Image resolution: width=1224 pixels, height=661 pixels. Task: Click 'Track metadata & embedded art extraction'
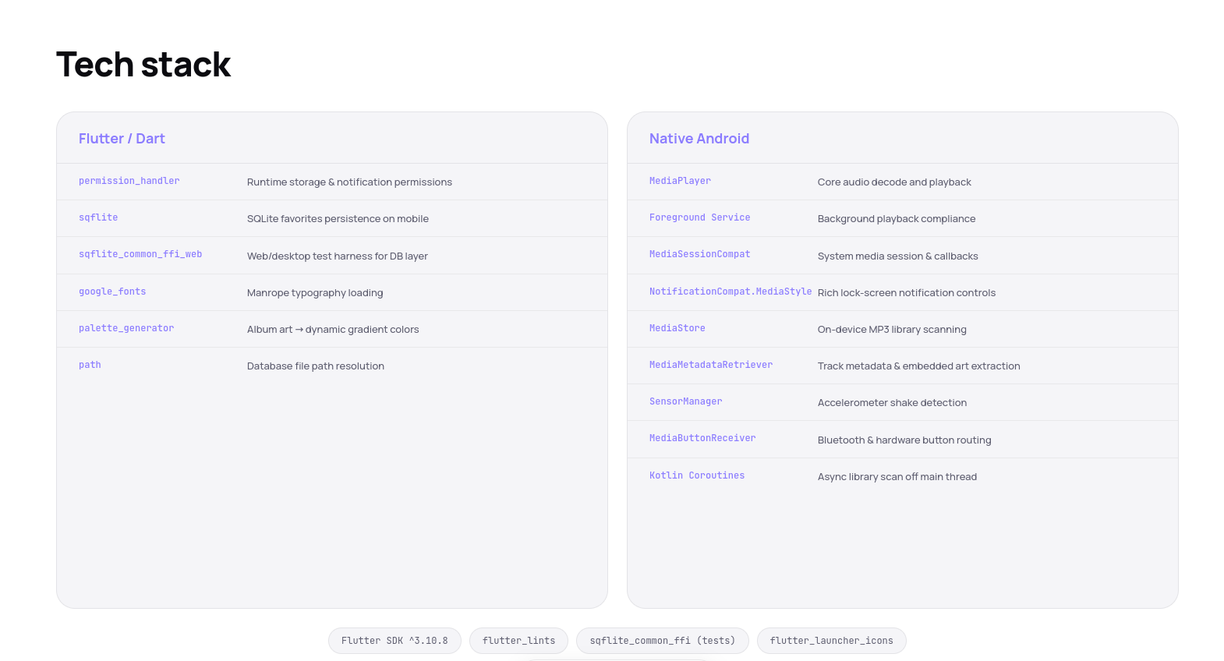(x=919, y=366)
